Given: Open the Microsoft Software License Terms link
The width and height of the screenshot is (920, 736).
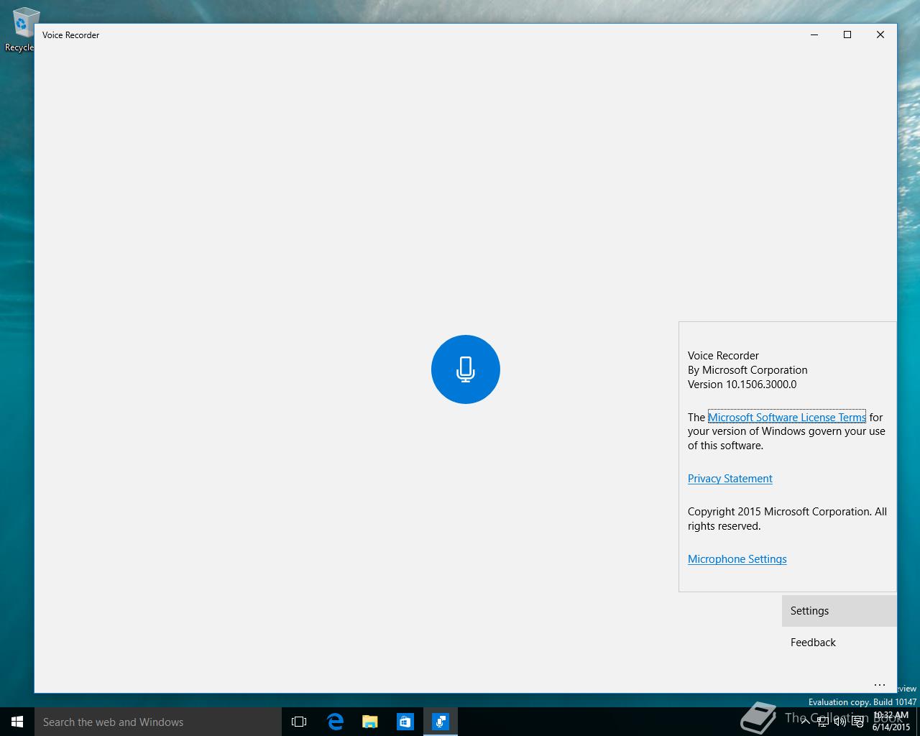Looking at the screenshot, I should (787, 417).
